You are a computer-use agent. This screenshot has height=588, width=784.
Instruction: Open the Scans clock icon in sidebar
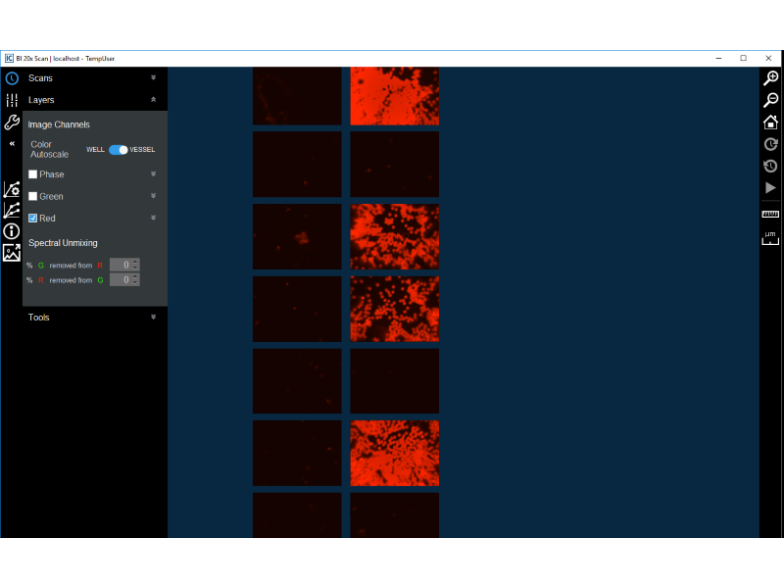(12, 78)
